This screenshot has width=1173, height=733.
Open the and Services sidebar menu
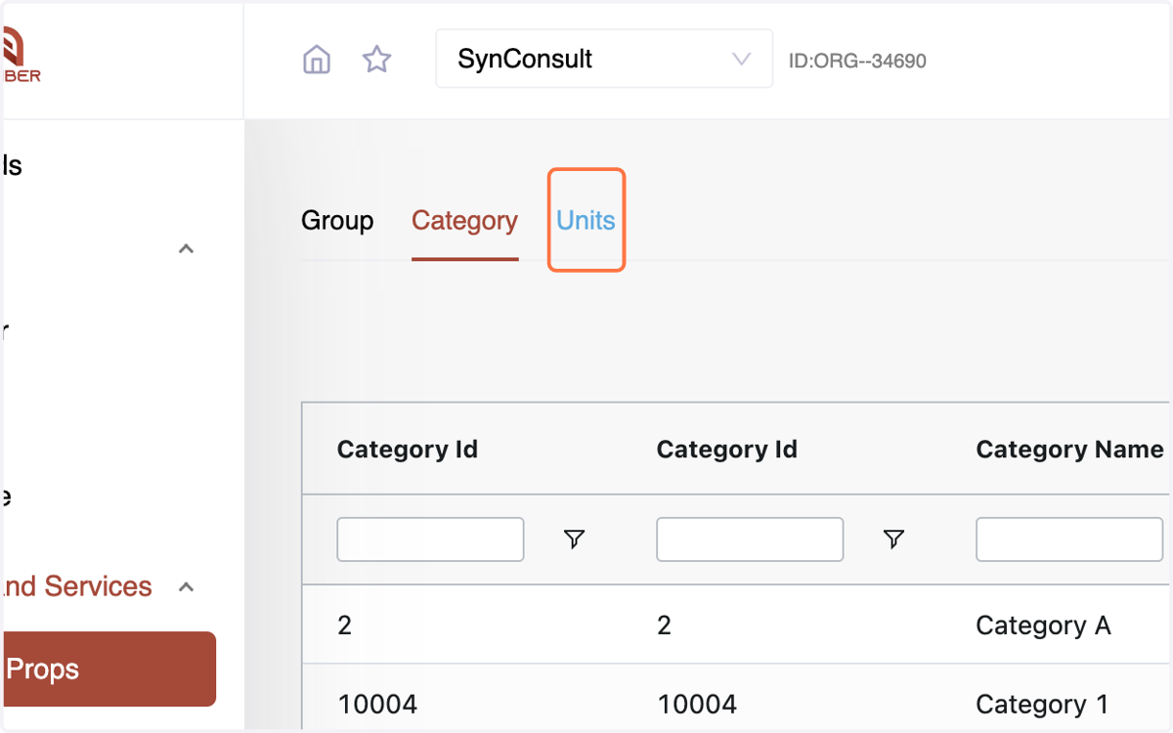[76, 586]
